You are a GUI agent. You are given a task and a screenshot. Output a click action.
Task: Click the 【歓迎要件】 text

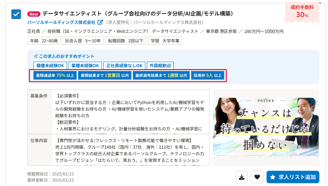click(68, 122)
